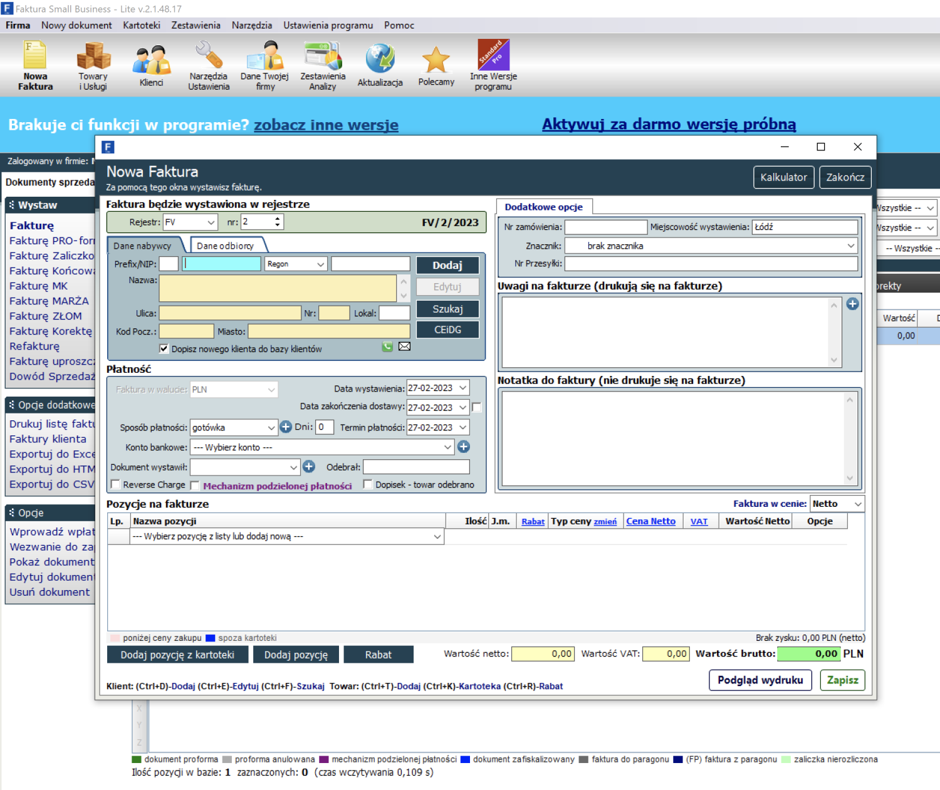Image resolution: width=940 pixels, height=790 pixels.
Task: Open Data wystawienia date dropdown
Action: pyautogui.click(x=463, y=388)
